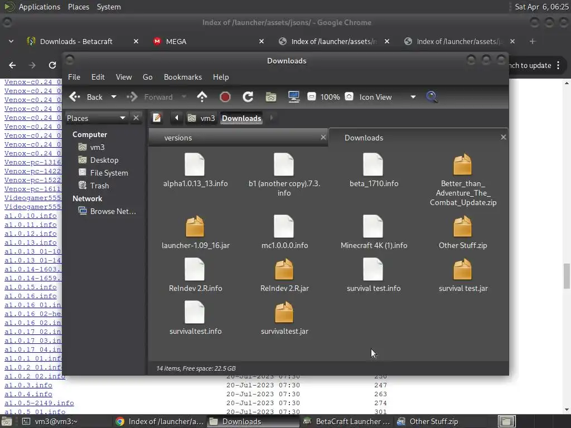Open the Go menu
The height and width of the screenshot is (428, 571).
tap(147, 77)
